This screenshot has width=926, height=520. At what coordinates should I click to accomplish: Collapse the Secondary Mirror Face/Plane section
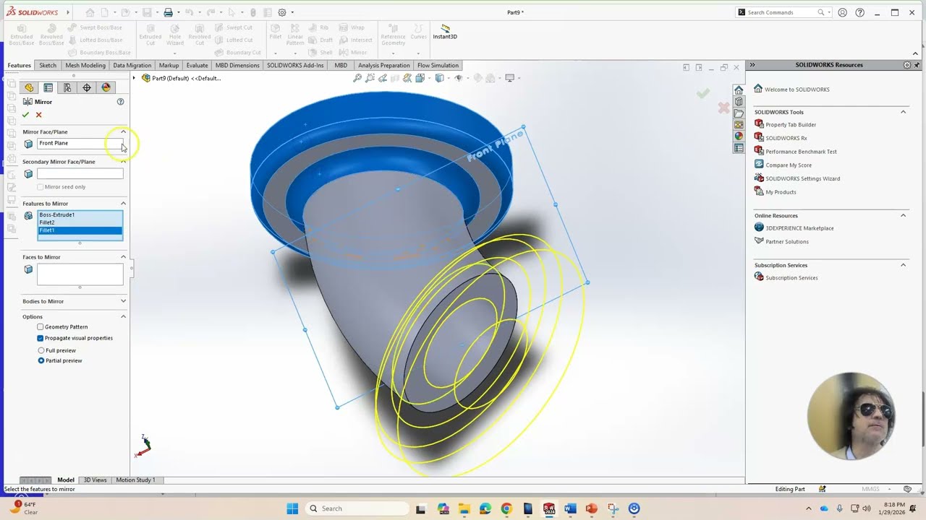pos(123,162)
